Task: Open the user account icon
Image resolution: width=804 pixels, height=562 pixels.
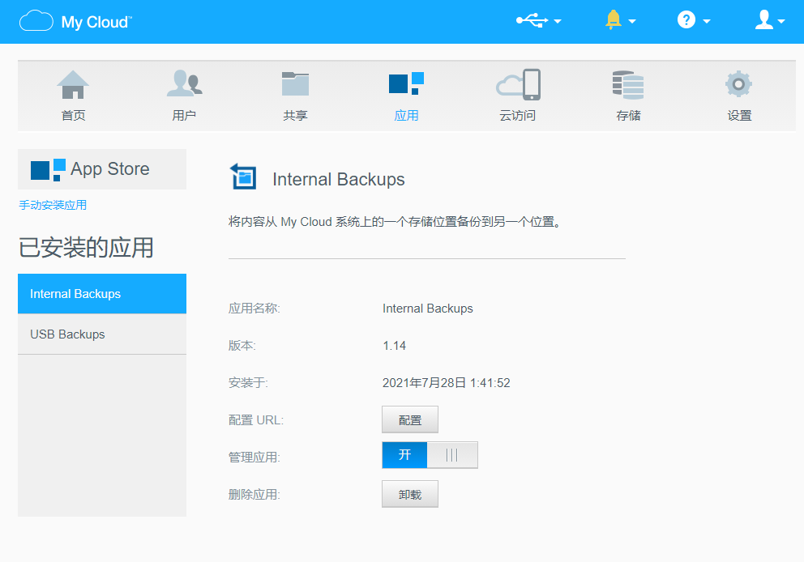Action: coord(764,20)
